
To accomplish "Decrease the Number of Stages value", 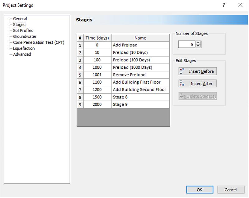I will [199, 46].
